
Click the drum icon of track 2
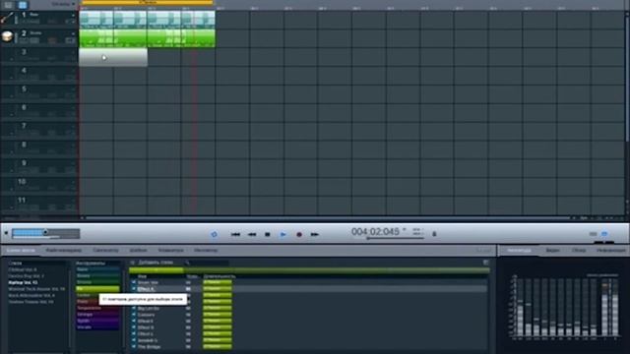7,36
